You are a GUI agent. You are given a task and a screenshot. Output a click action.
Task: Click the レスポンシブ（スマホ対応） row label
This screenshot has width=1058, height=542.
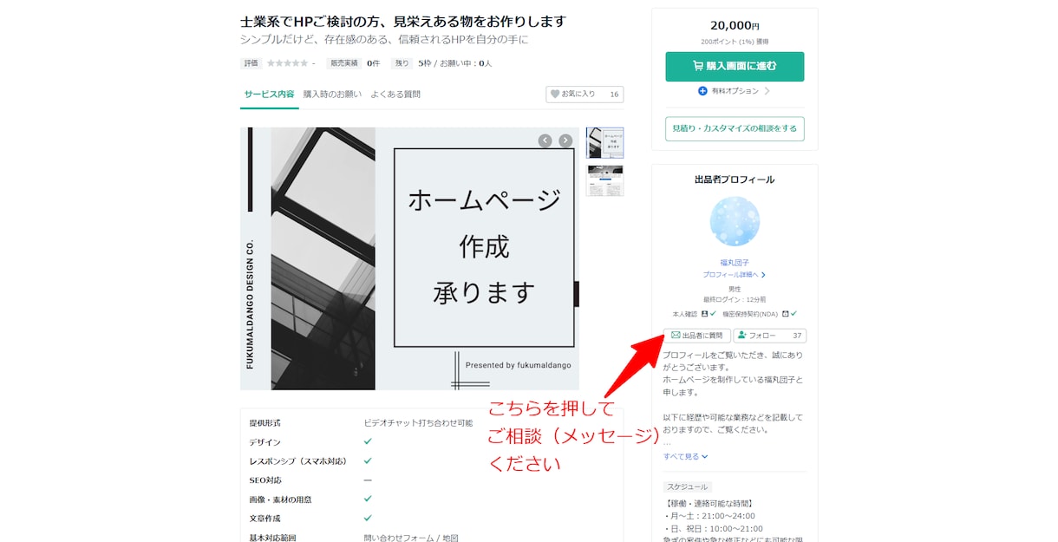point(298,460)
